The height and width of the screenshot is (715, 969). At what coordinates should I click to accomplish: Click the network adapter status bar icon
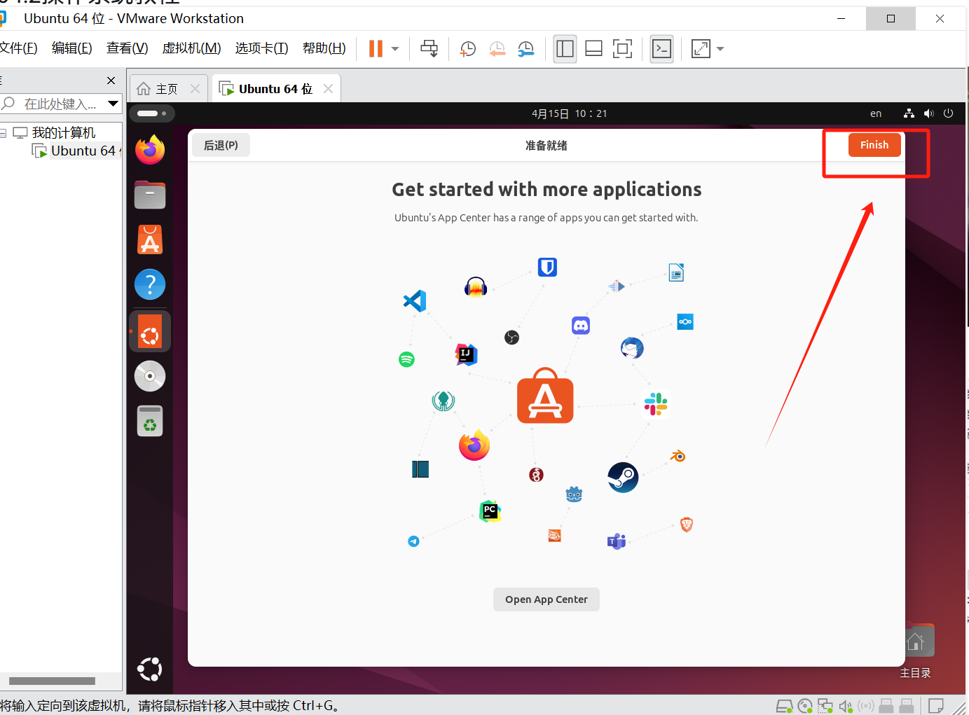tap(825, 706)
